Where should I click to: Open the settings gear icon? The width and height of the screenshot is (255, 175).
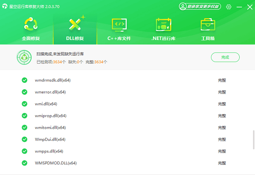[229, 7]
